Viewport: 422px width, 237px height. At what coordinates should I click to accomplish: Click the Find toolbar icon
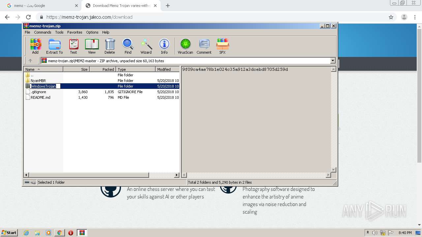click(128, 46)
